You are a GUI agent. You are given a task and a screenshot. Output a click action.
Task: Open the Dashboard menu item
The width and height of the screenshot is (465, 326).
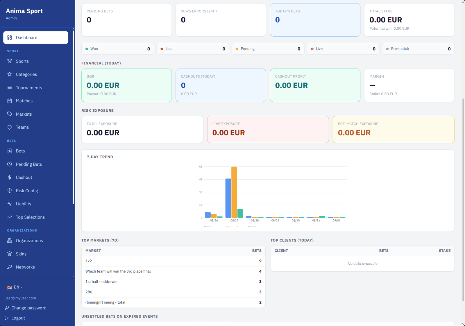[36, 37]
